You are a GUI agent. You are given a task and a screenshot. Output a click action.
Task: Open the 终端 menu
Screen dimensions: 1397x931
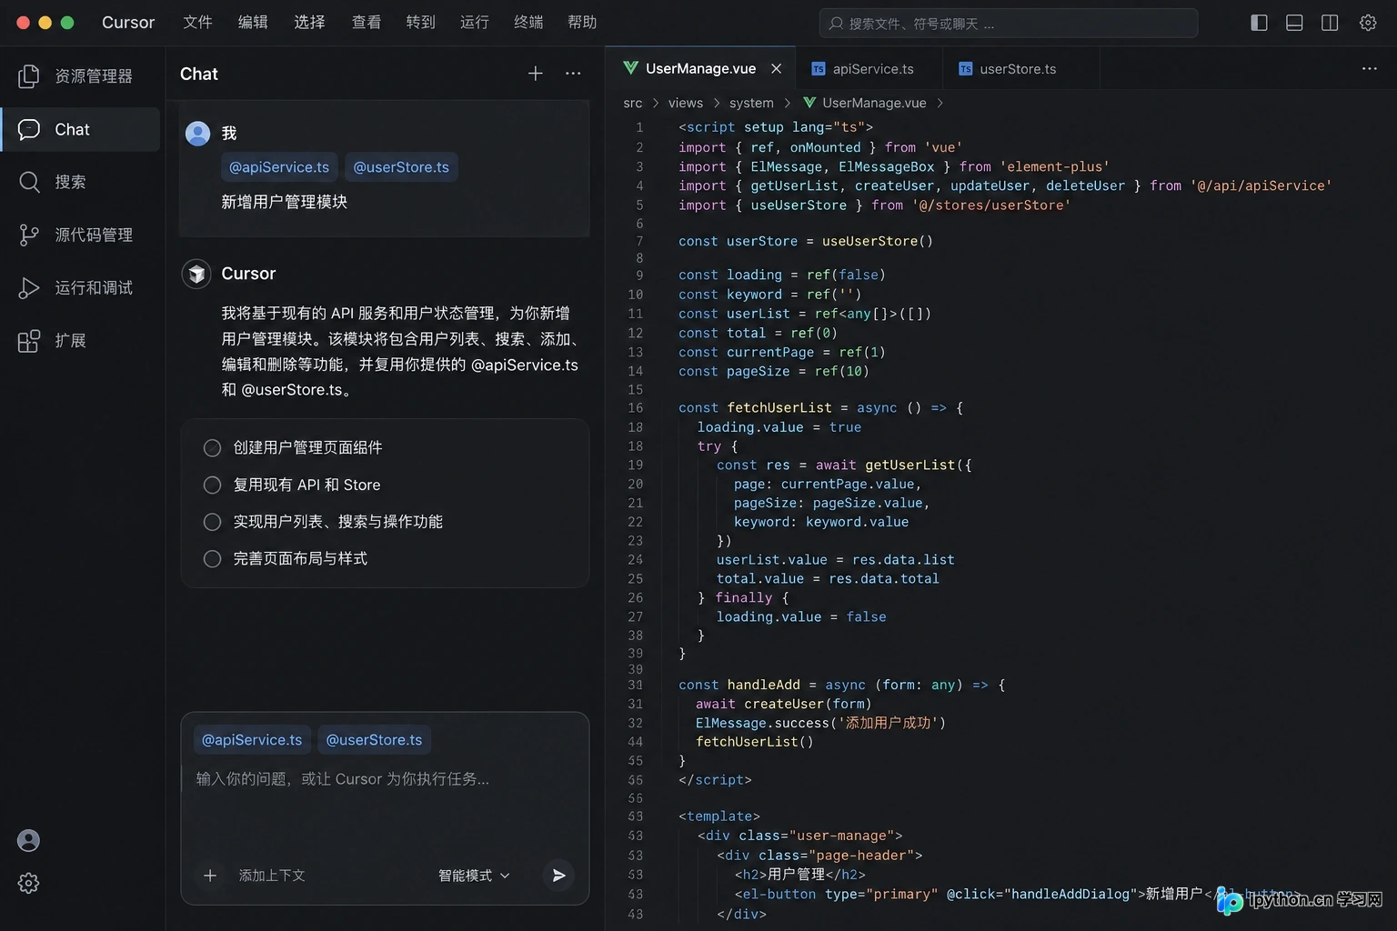pos(528,22)
